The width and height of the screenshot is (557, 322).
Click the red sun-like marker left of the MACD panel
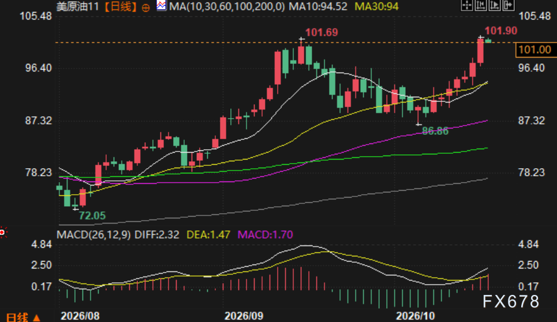pyautogui.click(x=2, y=232)
